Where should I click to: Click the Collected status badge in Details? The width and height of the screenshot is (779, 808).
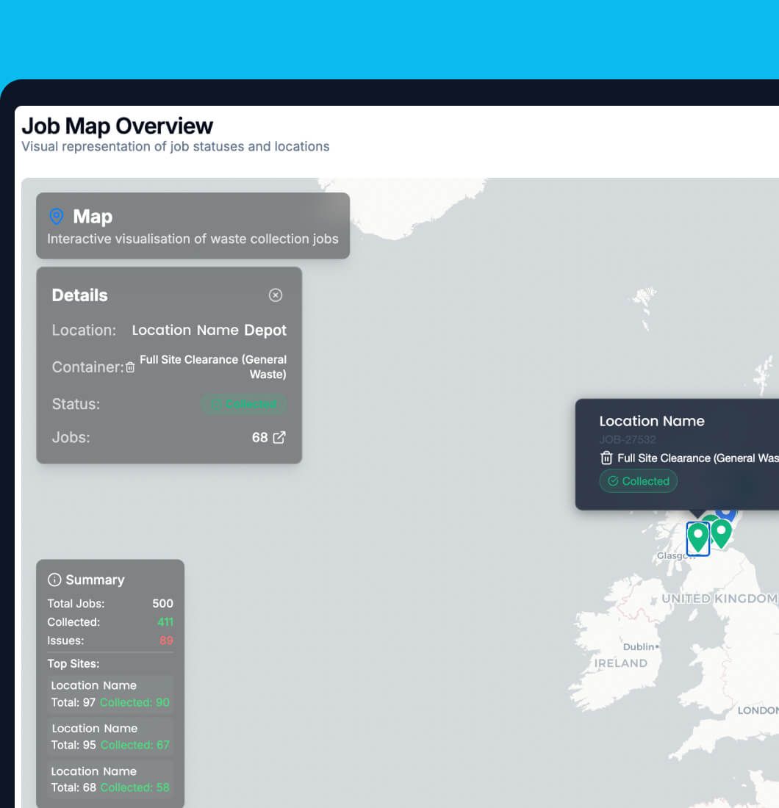point(244,404)
